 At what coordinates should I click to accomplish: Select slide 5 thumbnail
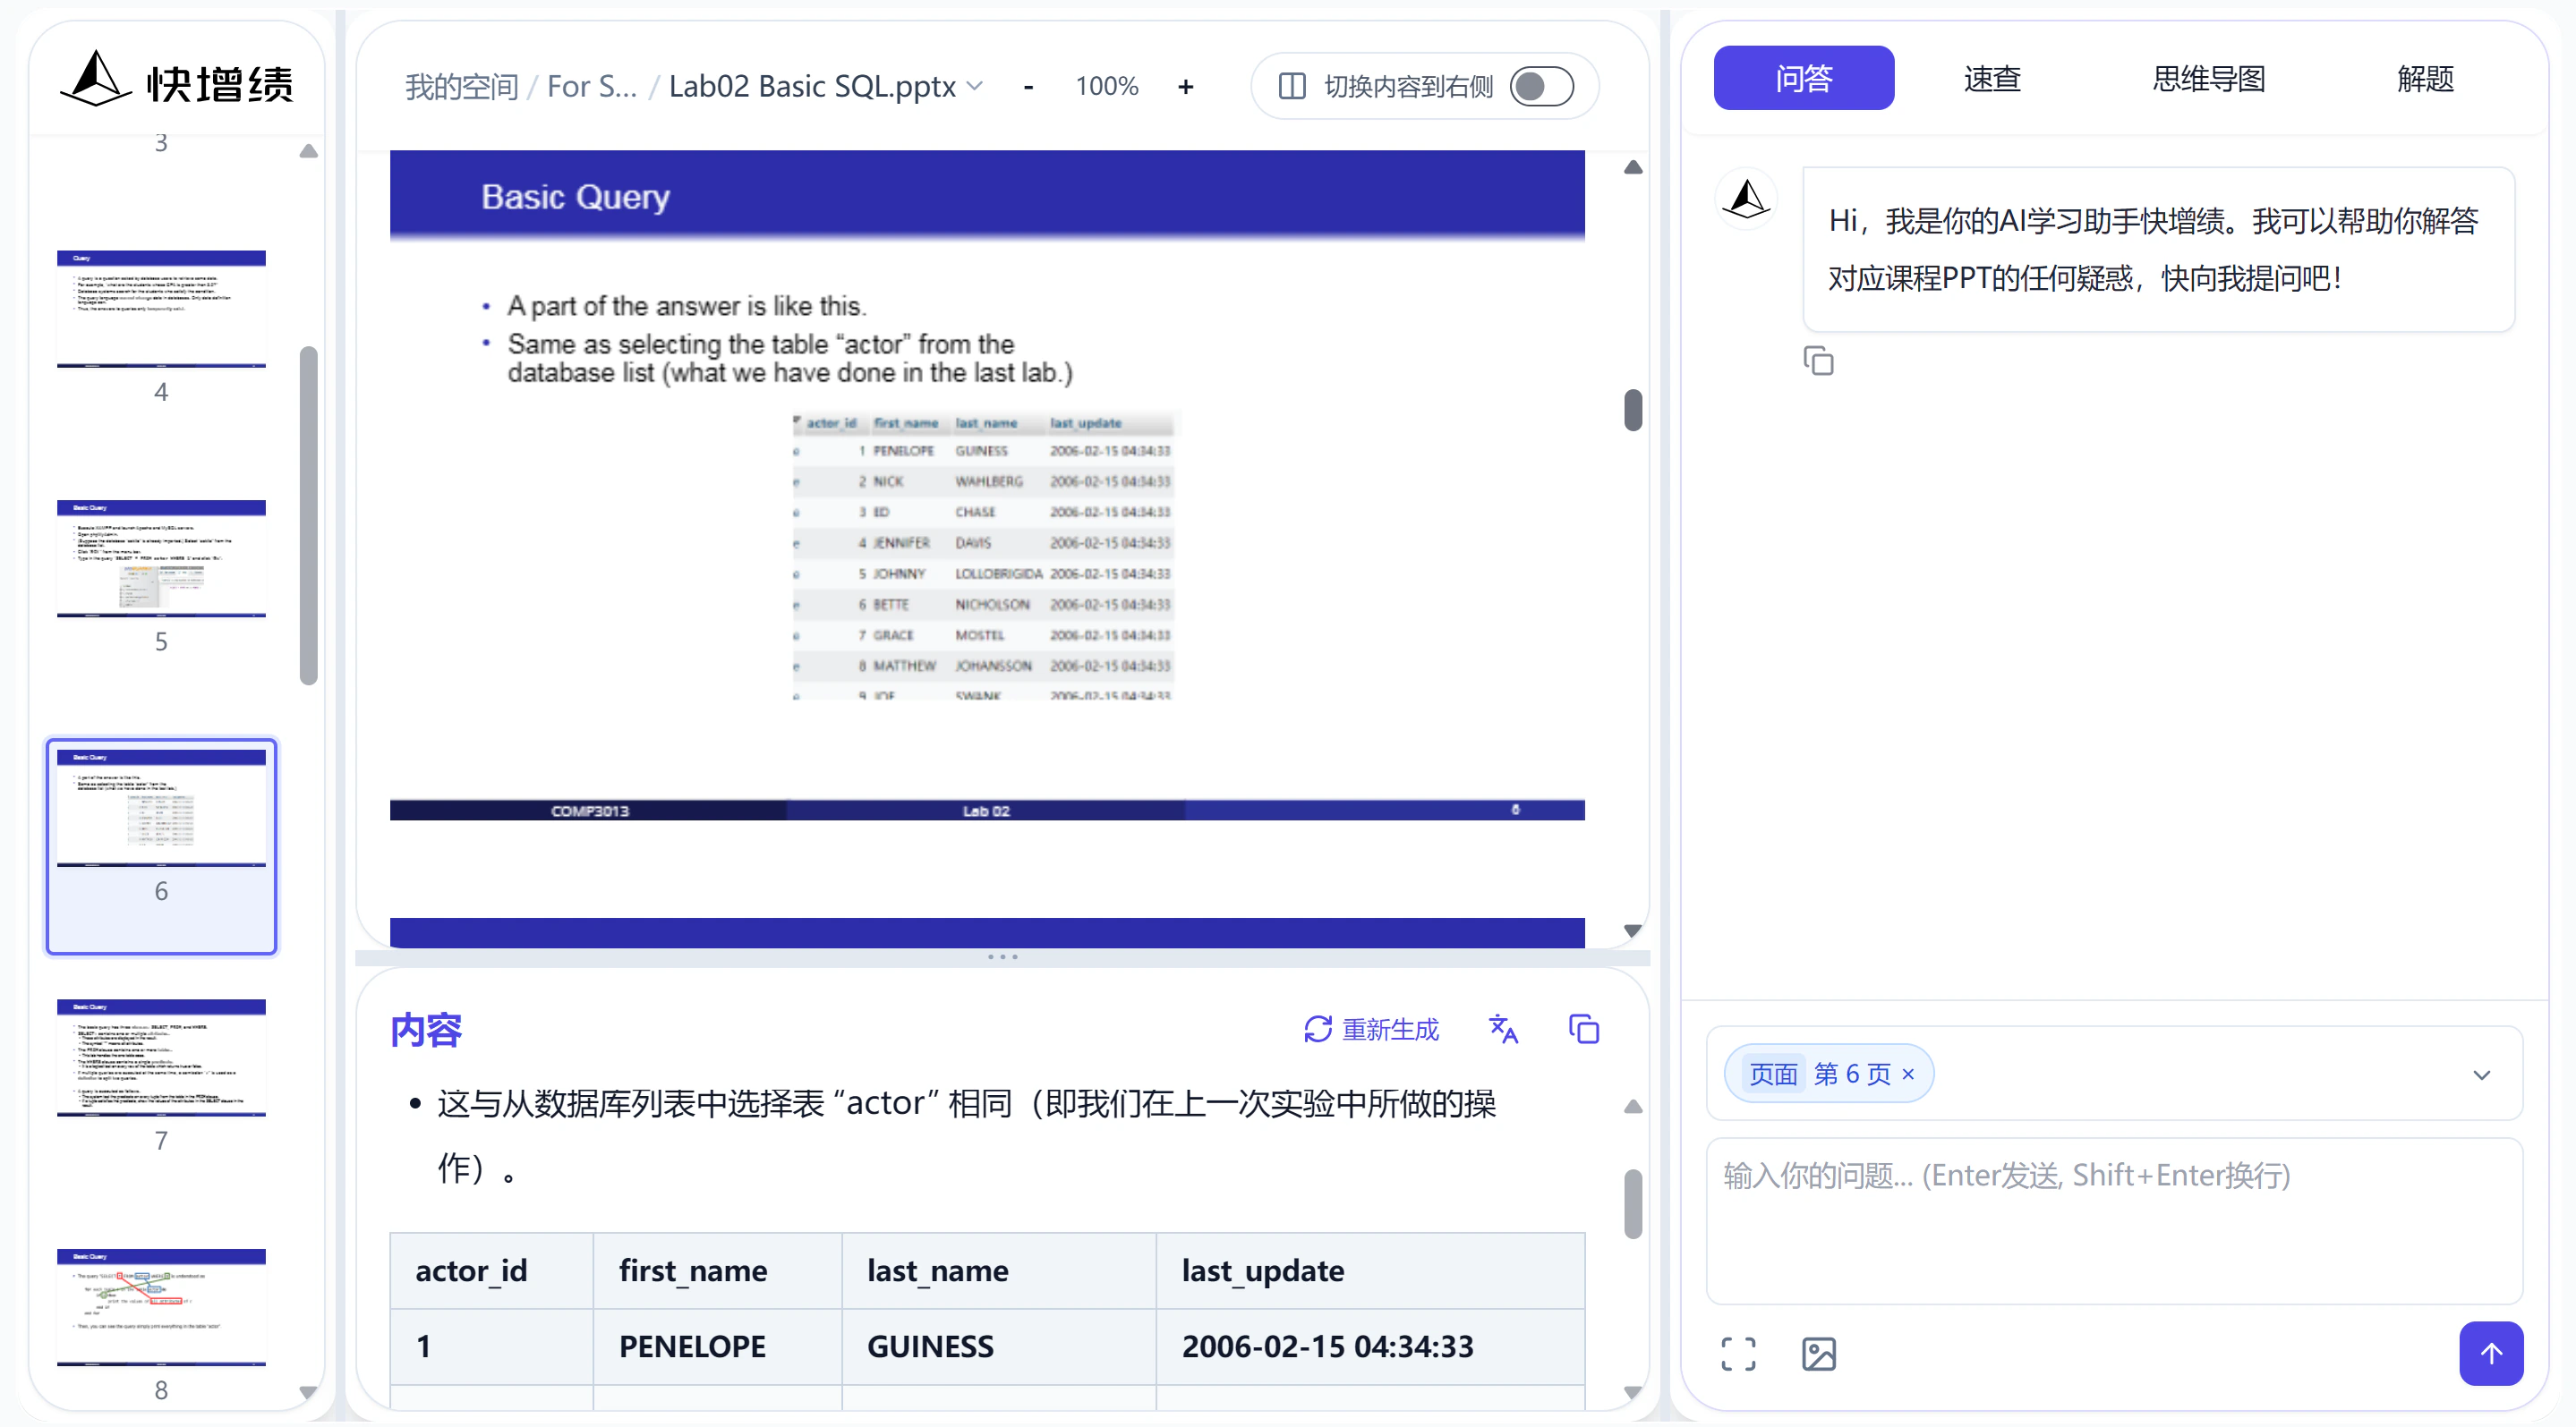161,557
